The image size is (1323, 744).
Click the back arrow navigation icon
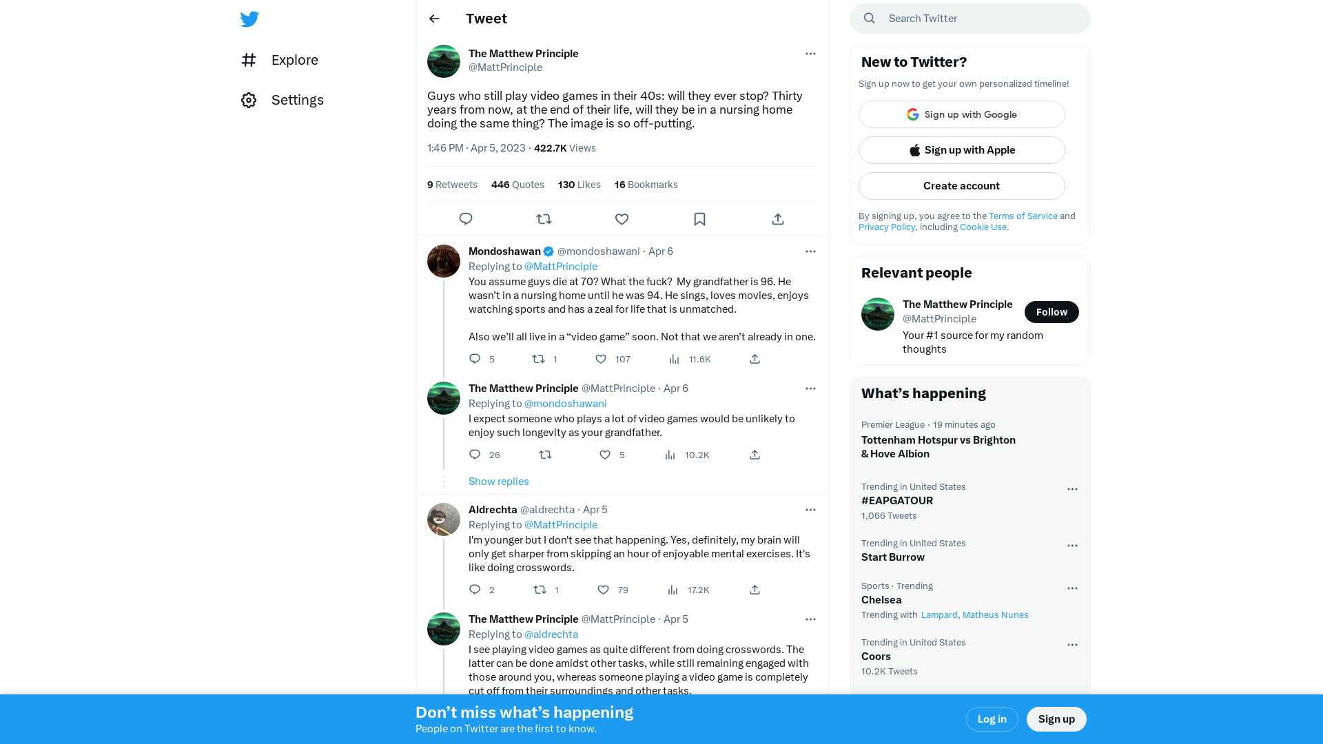[434, 18]
